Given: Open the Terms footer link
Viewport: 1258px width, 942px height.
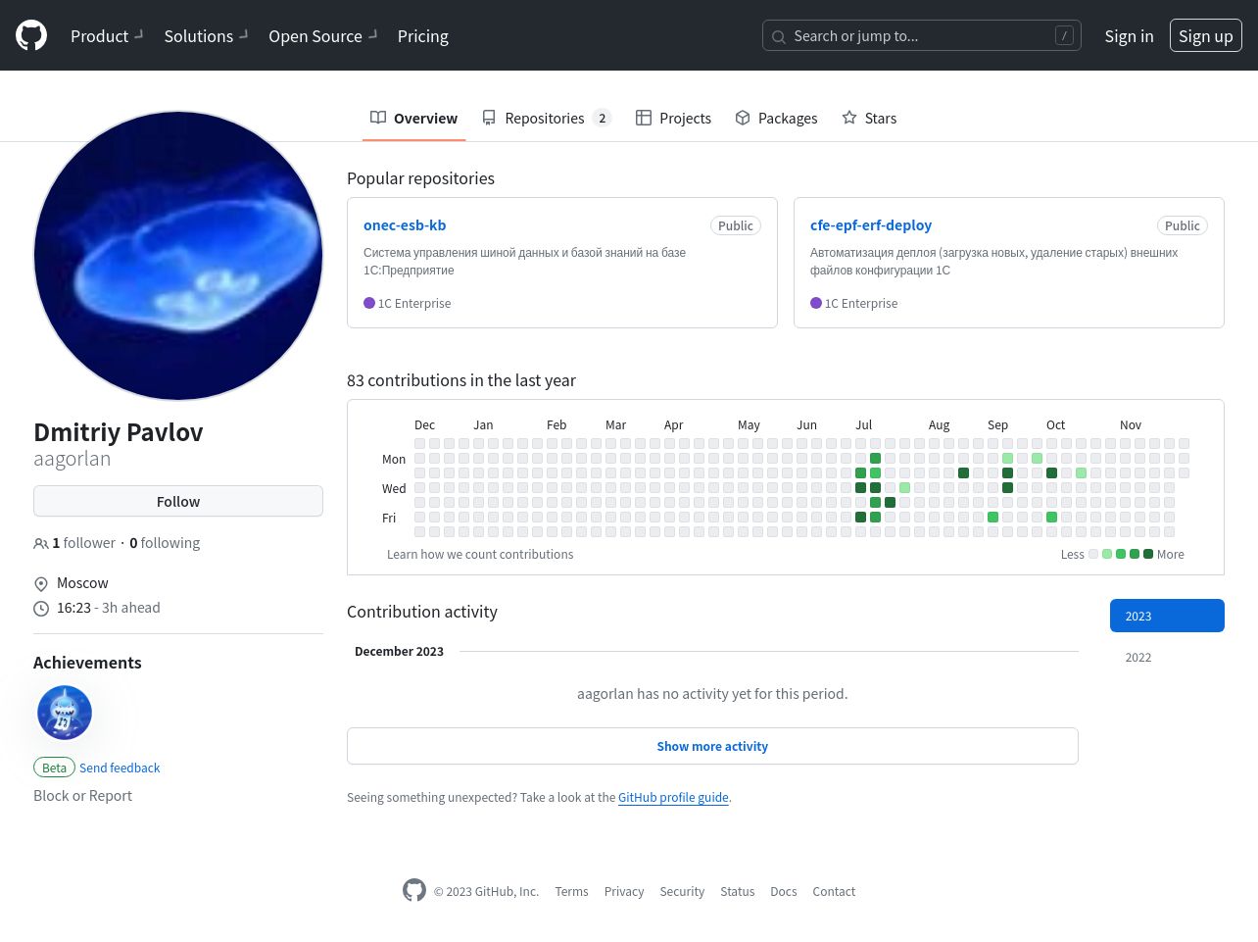Looking at the screenshot, I should [571, 892].
